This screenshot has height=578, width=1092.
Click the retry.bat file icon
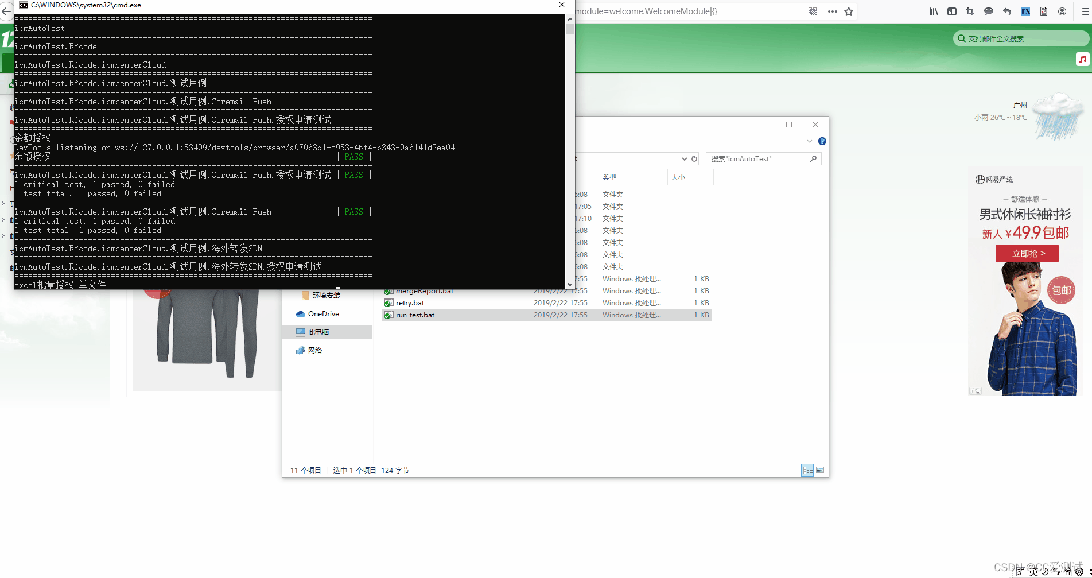pyautogui.click(x=388, y=303)
